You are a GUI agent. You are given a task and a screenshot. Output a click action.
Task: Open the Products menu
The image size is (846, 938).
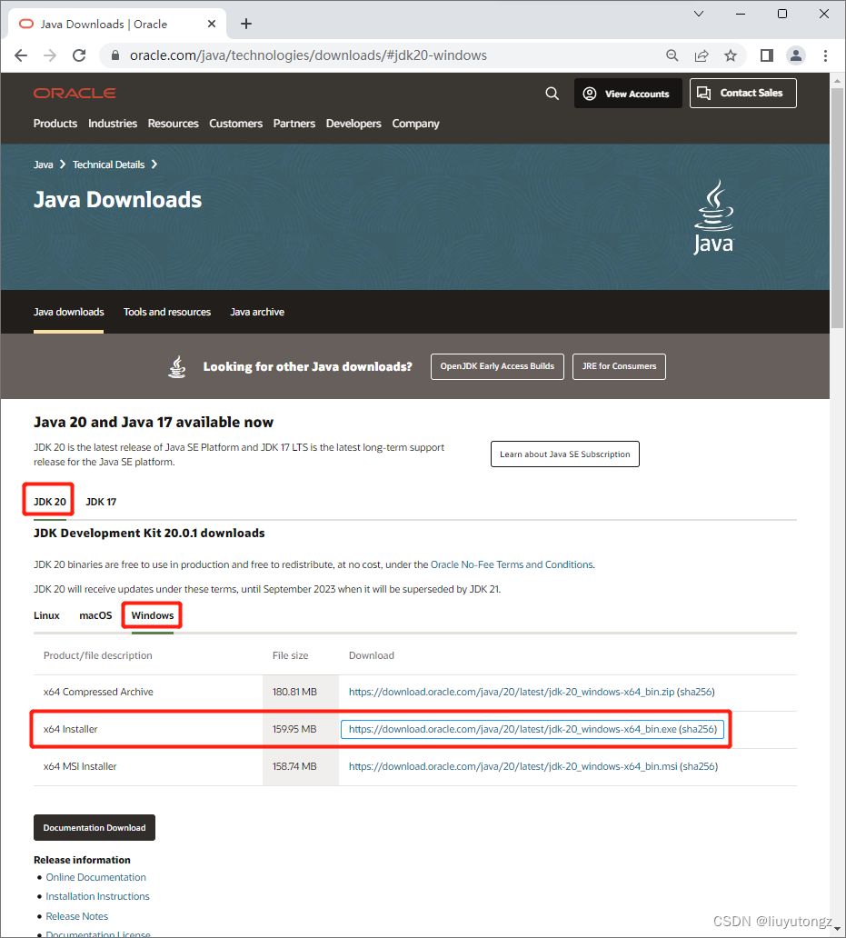(55, 124)
